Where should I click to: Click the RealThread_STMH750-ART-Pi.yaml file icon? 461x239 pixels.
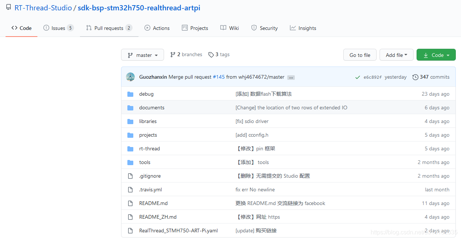coord(130,231)
